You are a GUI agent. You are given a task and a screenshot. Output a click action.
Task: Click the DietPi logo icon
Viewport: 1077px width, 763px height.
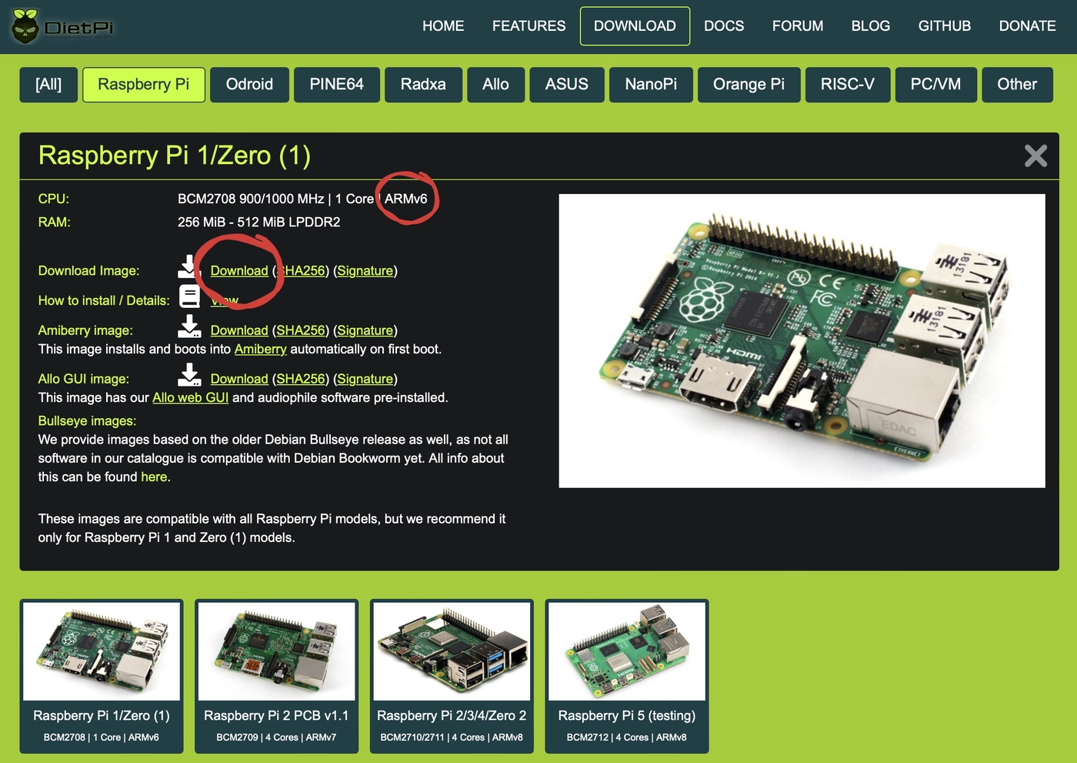(25, 25)
